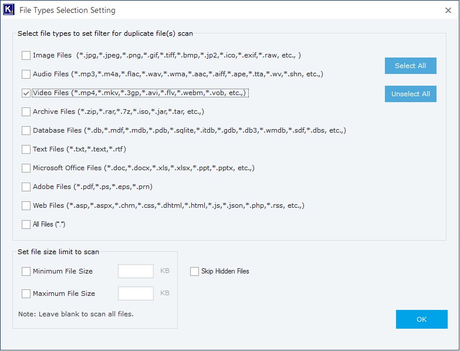Viewport: 460px width, 351px height.
Task: Confirm settings with the OK button
Action: (421, 319)
